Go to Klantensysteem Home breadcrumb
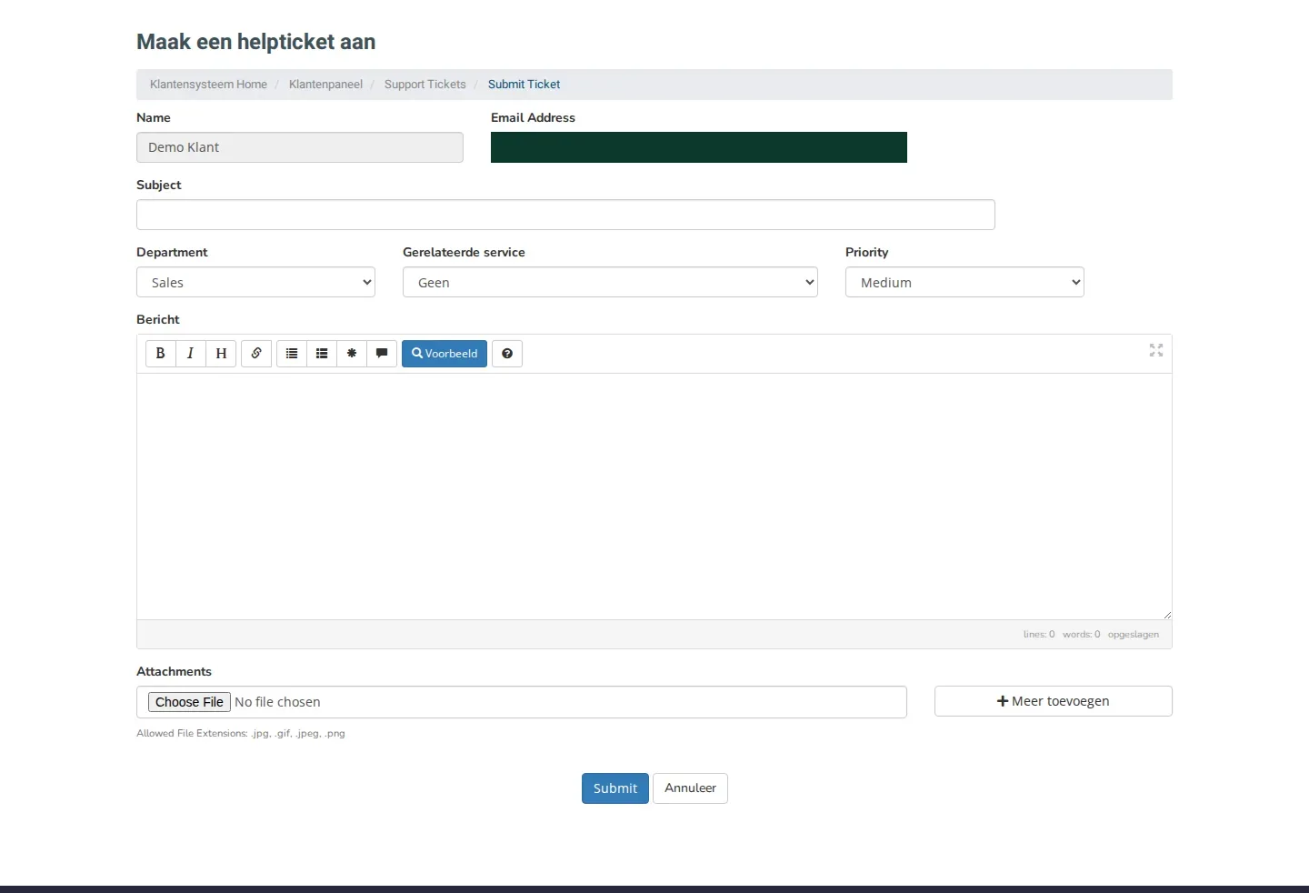This screenshot has height=893, width=1309. [208, 85]
